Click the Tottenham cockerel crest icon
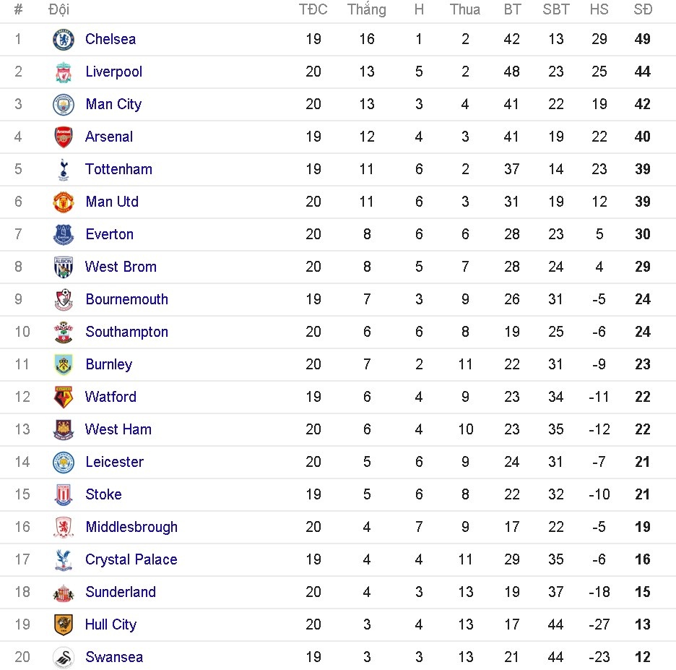The height and width of the screenshot is (670, 676). (64, 169)
